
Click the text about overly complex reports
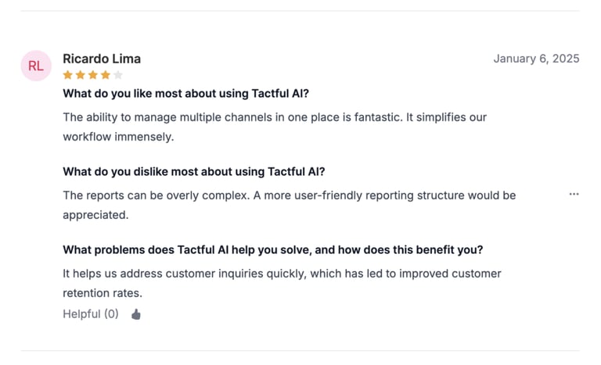(x=290, y=205)
